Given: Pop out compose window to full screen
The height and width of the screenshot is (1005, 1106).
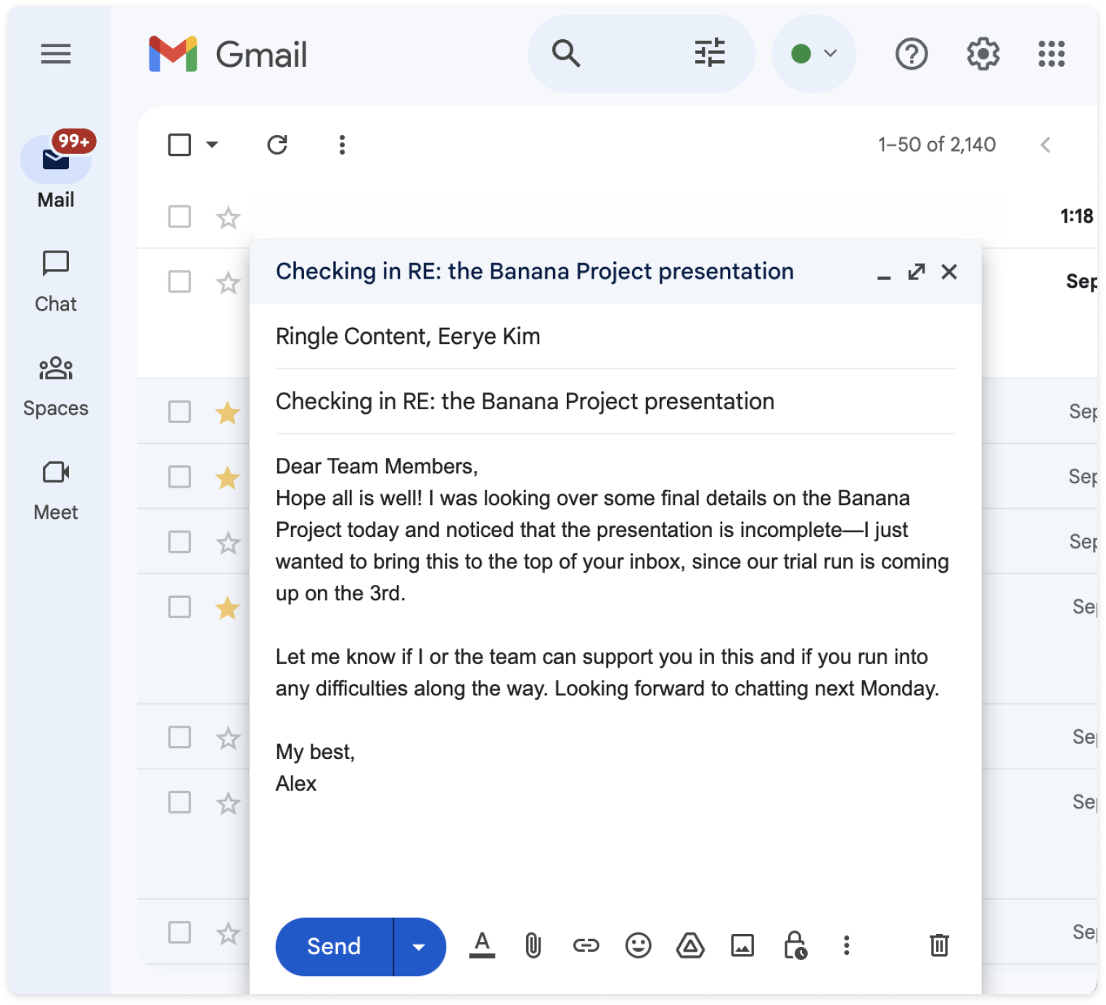Looking at the screenshot, I should coord(917,272).
